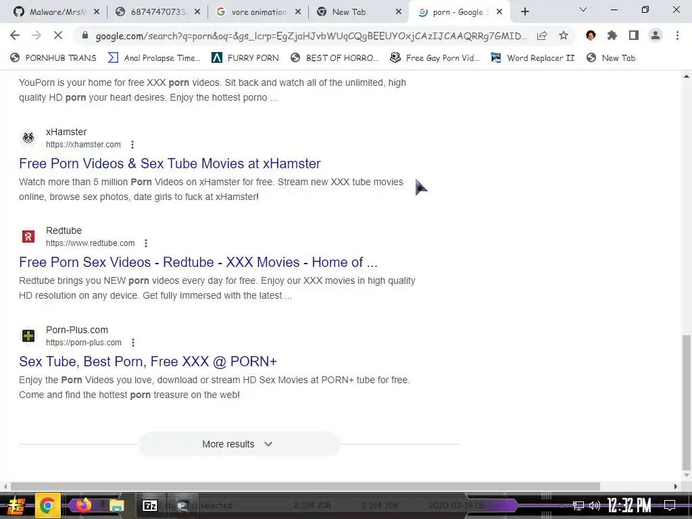Share this page from the address bar
This screenshot has width=692, height=519.
pos(542,36)
